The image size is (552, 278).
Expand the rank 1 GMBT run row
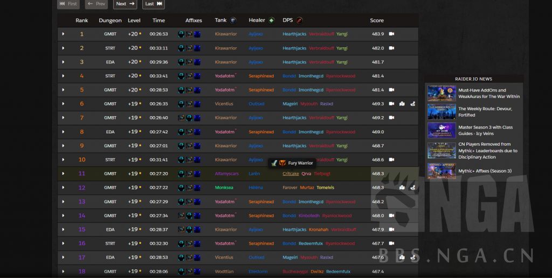pyautogui.click(x=63, y=34)
